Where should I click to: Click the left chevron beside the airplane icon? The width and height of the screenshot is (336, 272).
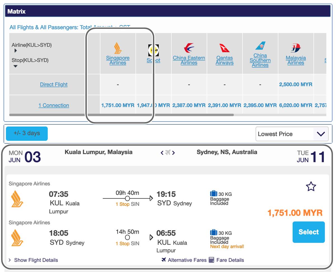(162, 153)
